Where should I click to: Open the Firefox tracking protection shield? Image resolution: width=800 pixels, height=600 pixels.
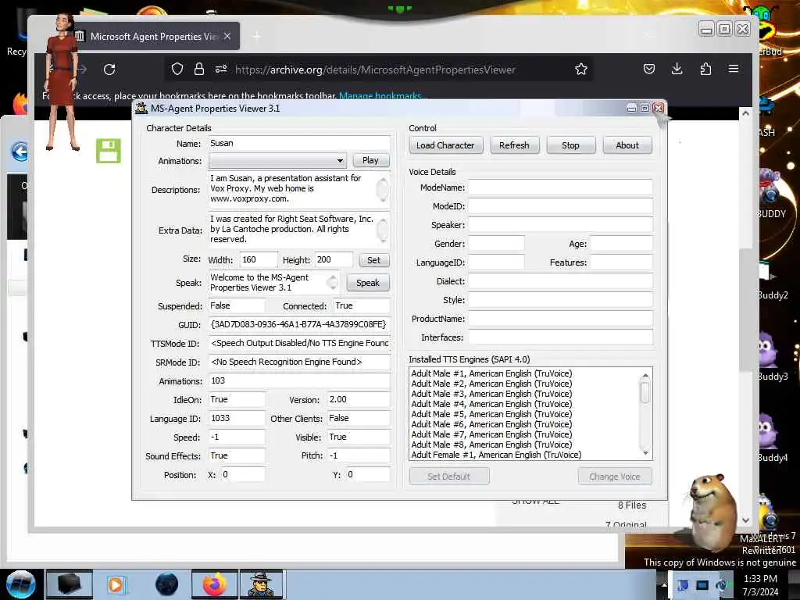tap(177, 69)
